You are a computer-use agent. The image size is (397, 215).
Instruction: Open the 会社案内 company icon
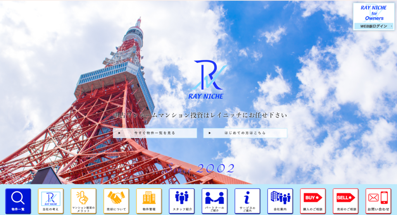click(280, 201)
